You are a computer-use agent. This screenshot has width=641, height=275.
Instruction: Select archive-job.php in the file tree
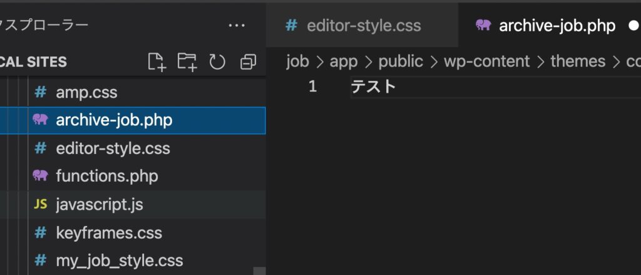point(114,120)
